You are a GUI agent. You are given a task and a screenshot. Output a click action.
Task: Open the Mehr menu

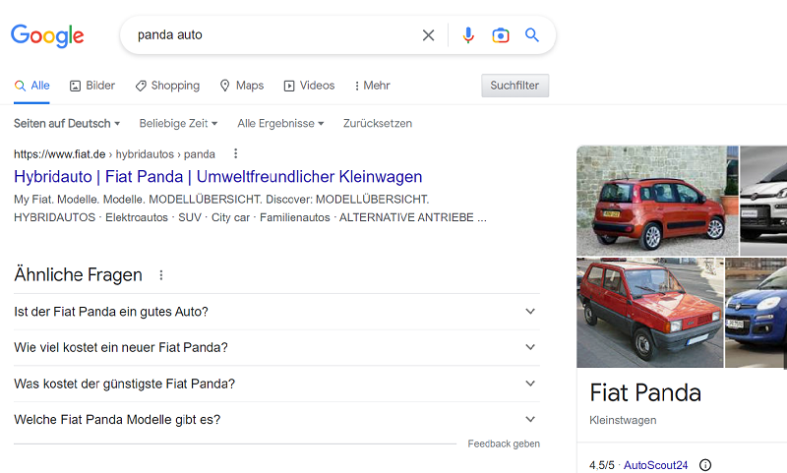click(372, 86)
